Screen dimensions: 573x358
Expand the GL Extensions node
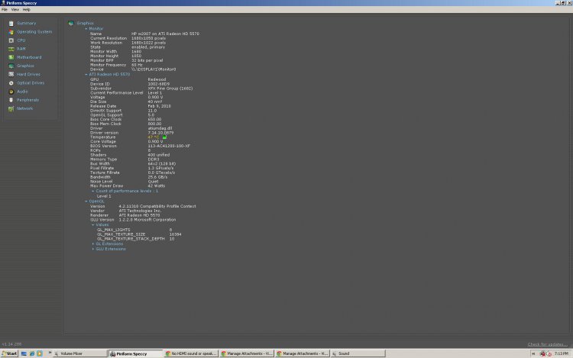pos(92,244)
